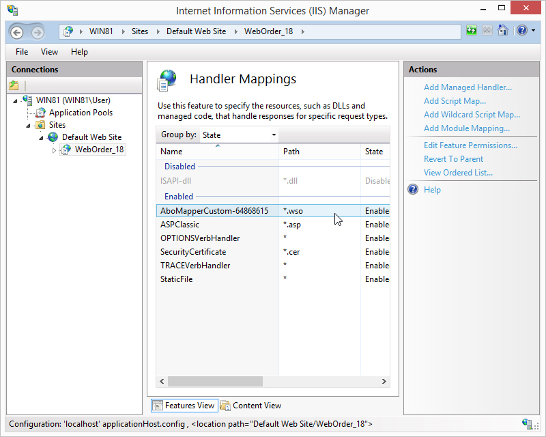Screen dimensions: 546x437
Task: Expand the WebOrder_18 tree node
Action: [x=54, y=150]
